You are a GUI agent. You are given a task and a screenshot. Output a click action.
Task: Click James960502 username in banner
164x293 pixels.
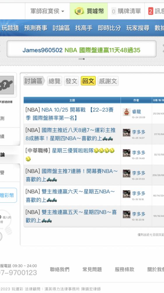click(x=42, y=50)
